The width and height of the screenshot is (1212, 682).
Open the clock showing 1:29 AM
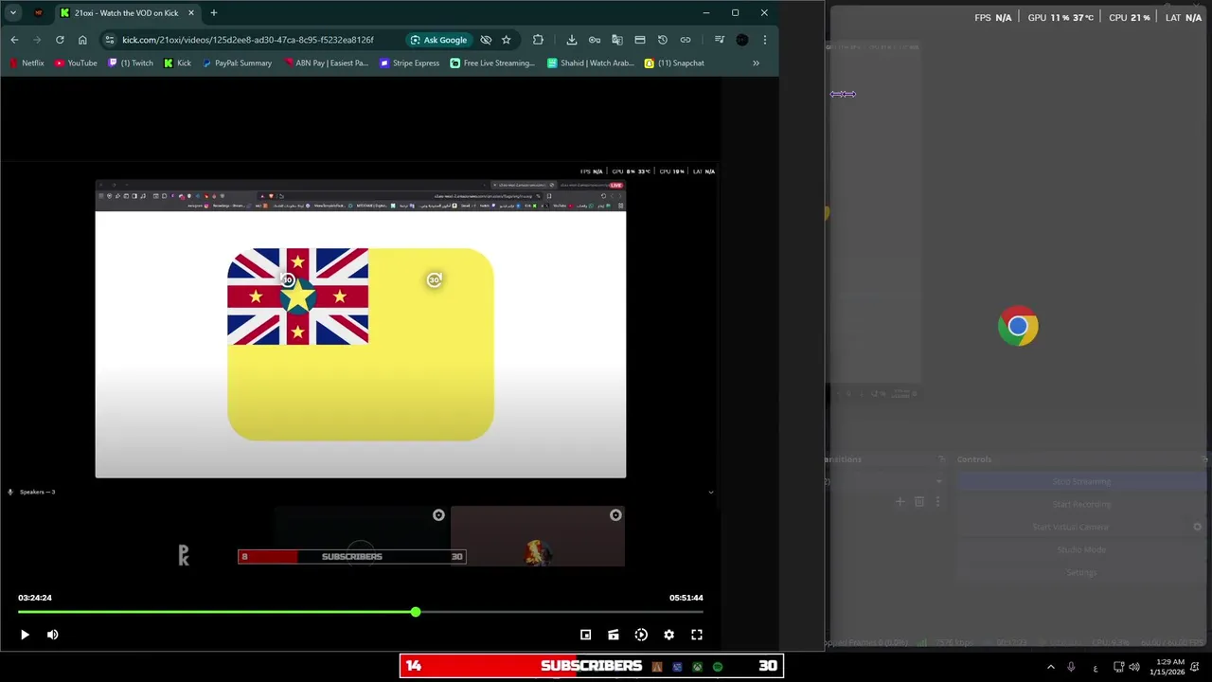coord(1167,667)
